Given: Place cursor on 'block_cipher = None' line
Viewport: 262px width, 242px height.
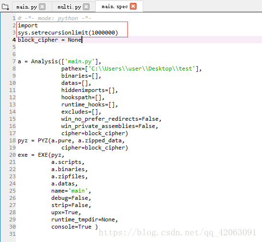Looking at the screenshot, I should (50, 40).
